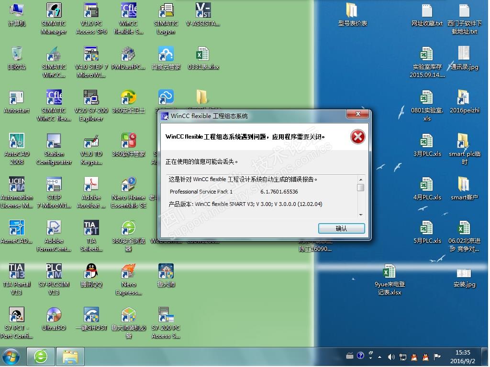Select the Adobe Acrobat desktop icon
490x367 pixels.
point(91,193)
